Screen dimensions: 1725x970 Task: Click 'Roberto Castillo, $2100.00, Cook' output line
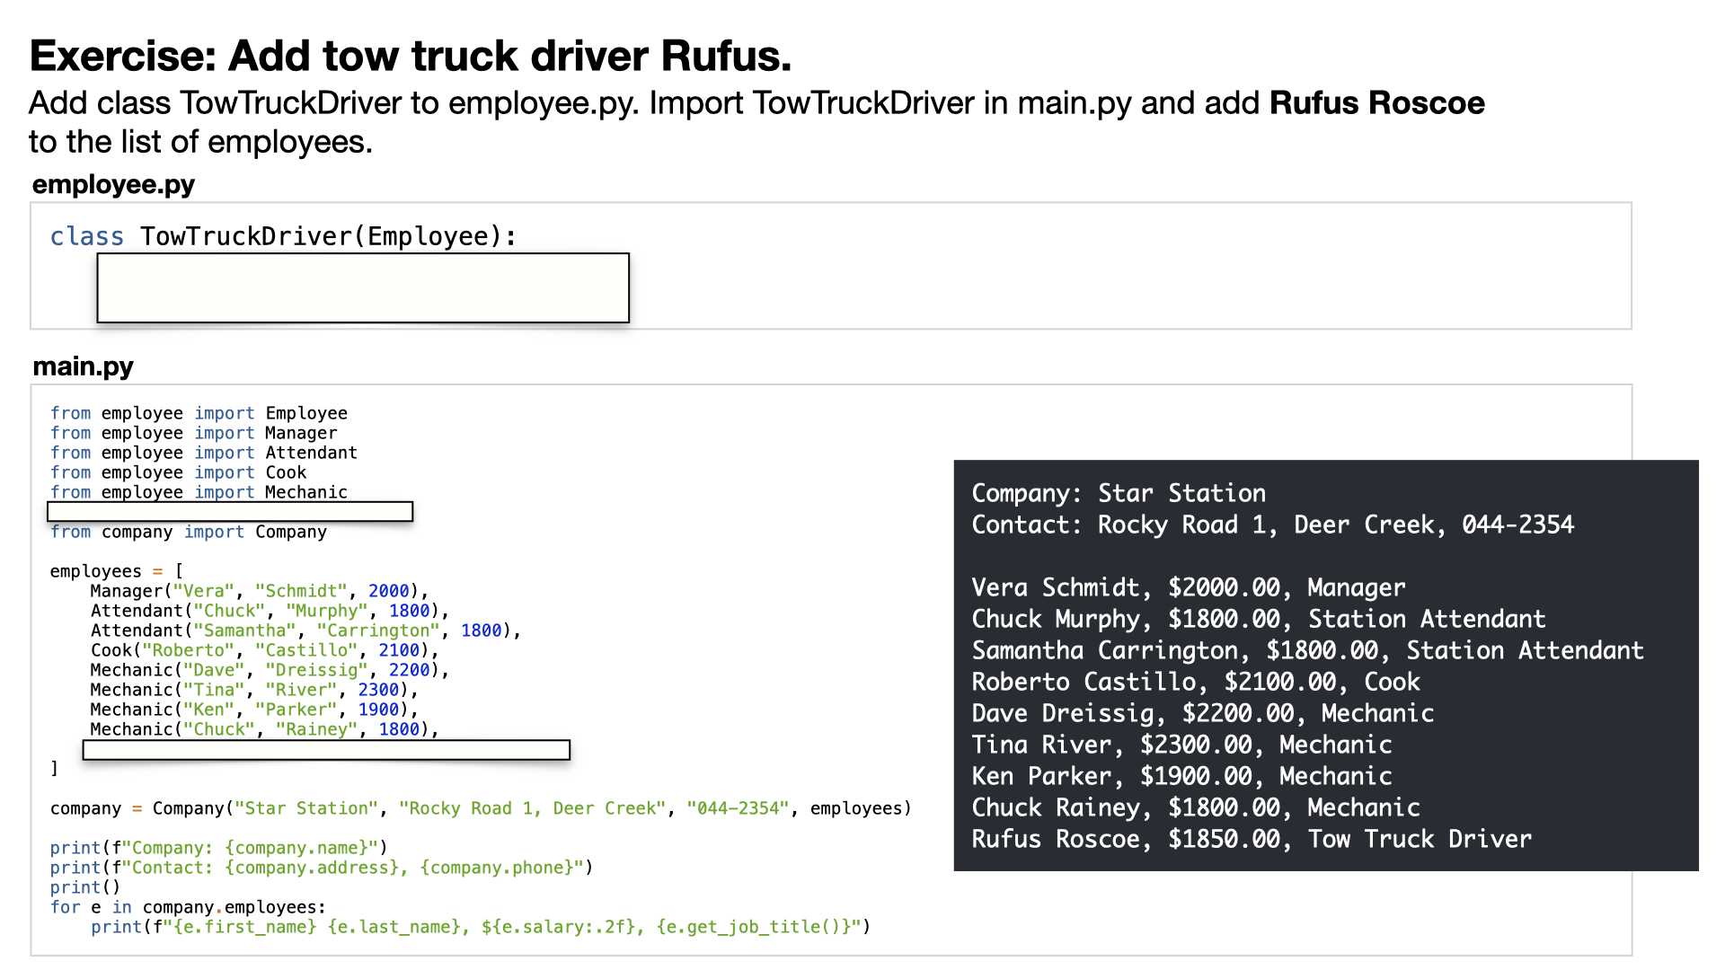(1196, 682)
